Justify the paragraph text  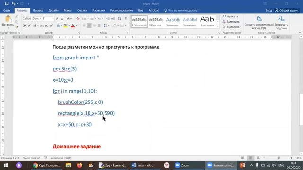coord(99,25)
